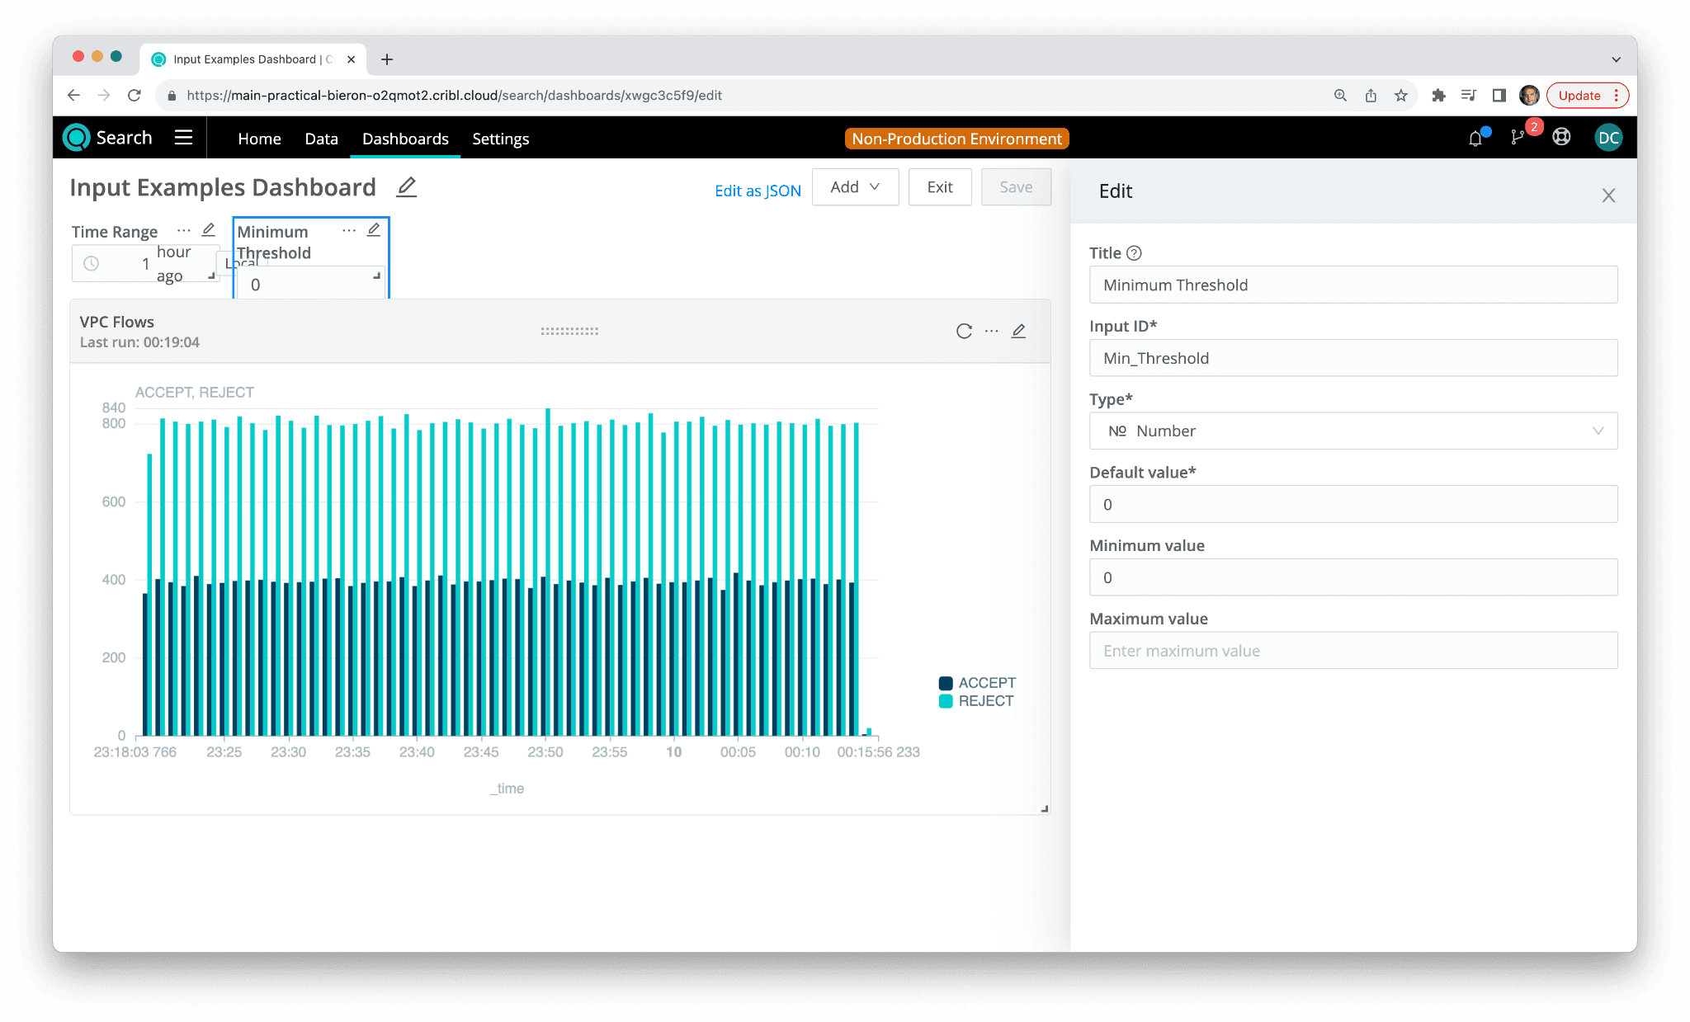Open the version control branch icon
The image size is (1690, 1022).
coord(1517,139)
